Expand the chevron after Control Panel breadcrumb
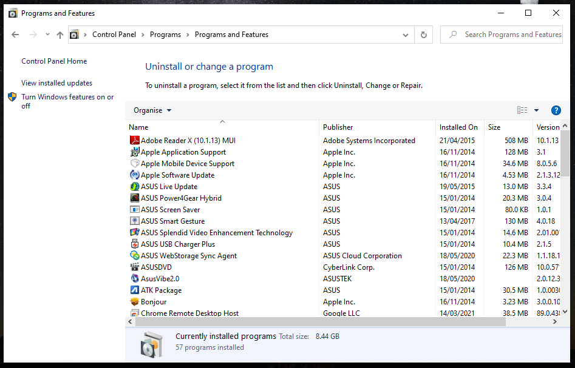This screenshot has width=575, height=368. point(143,35)
